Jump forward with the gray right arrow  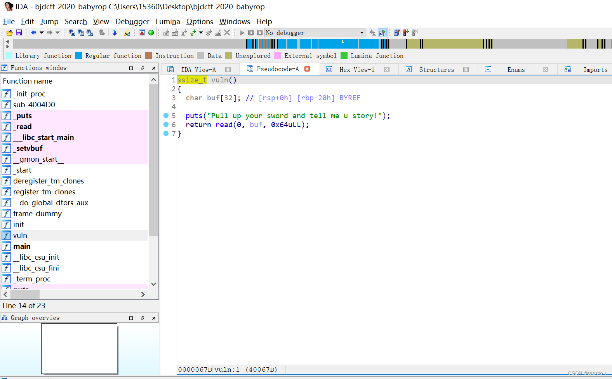(x=50, y=33)
